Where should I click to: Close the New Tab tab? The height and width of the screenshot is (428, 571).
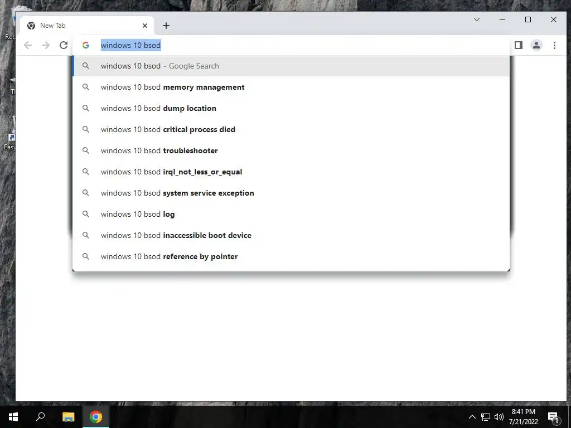point(145,26)
